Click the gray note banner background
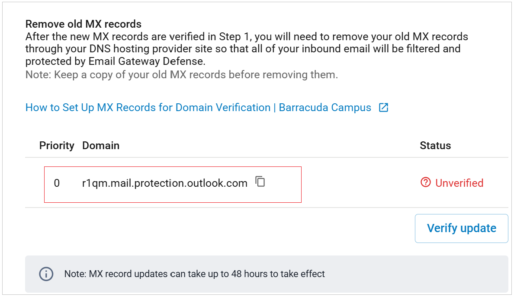The height and width of the screenshot is (297, 514). point(411,274)
